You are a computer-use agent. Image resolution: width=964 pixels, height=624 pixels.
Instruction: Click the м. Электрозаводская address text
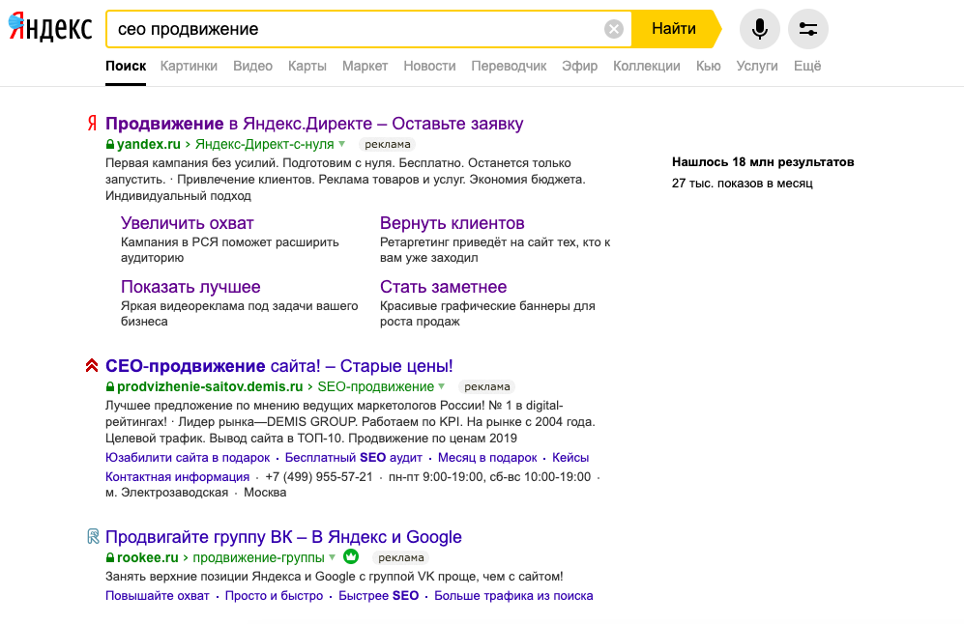166,493
